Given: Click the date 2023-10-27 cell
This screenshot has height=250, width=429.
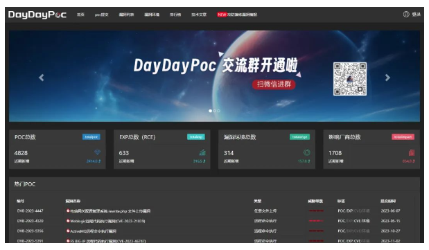Looking at the screenshot, I should 390,231.
